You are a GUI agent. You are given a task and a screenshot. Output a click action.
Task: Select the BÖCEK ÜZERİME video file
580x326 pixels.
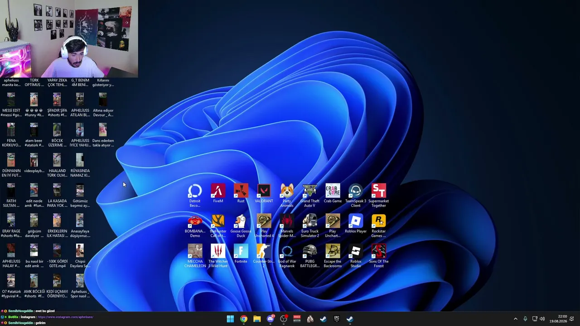pos(57,135)
